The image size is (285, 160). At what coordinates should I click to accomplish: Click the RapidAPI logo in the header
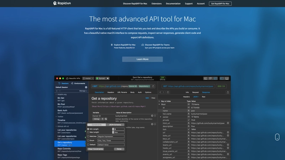[x=62, y=3]
